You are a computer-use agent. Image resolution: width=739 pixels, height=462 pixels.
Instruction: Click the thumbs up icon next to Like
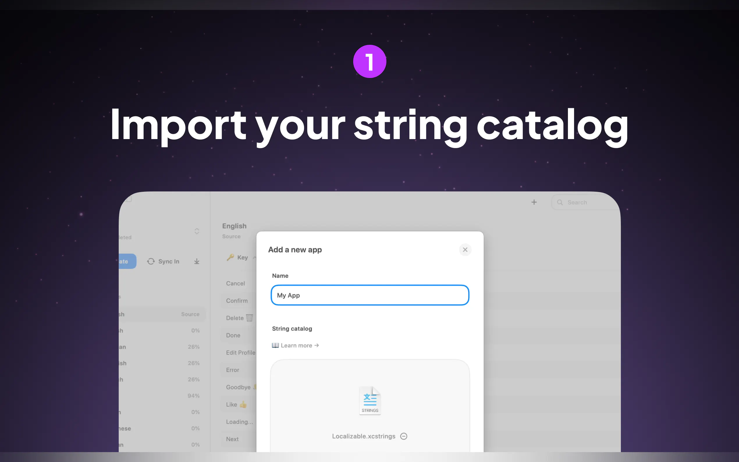coord(243,404)
